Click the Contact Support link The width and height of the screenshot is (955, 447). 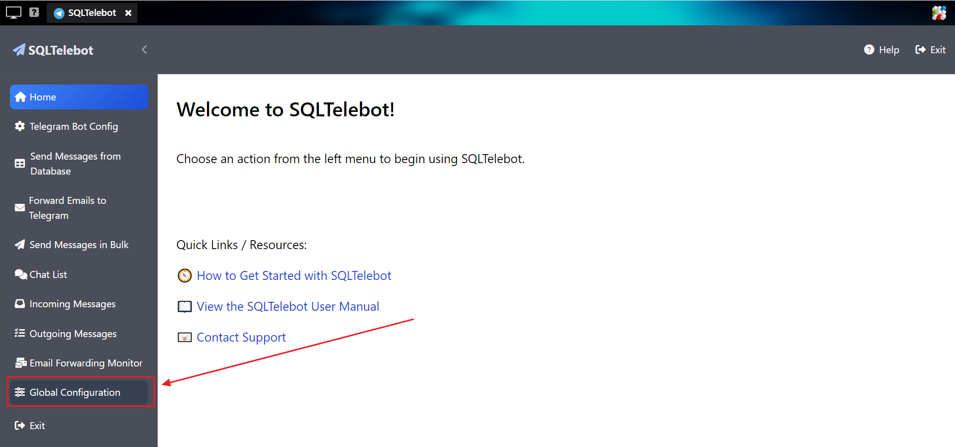pyautogui.click(x=241, y=337)
